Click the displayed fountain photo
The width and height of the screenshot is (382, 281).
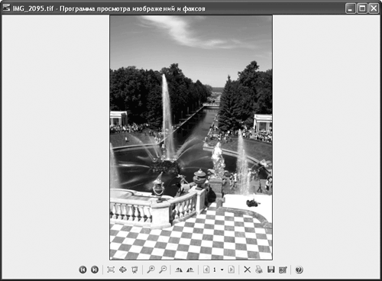pos(191,137)
